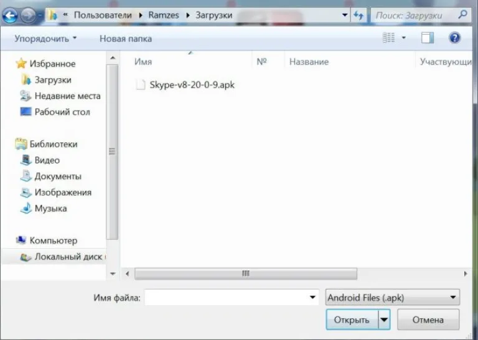
Task: Select Компьютер in the navigation pane
Action: coord(54,241)
